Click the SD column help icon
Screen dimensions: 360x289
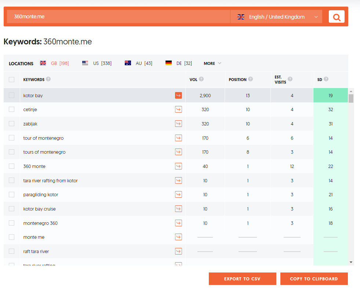326,79
